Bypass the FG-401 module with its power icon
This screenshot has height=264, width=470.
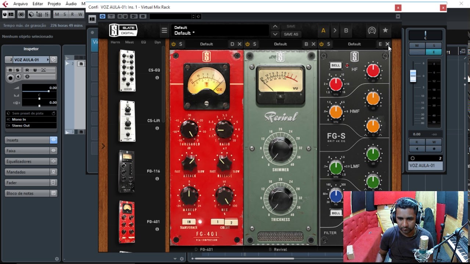(174, 44)
